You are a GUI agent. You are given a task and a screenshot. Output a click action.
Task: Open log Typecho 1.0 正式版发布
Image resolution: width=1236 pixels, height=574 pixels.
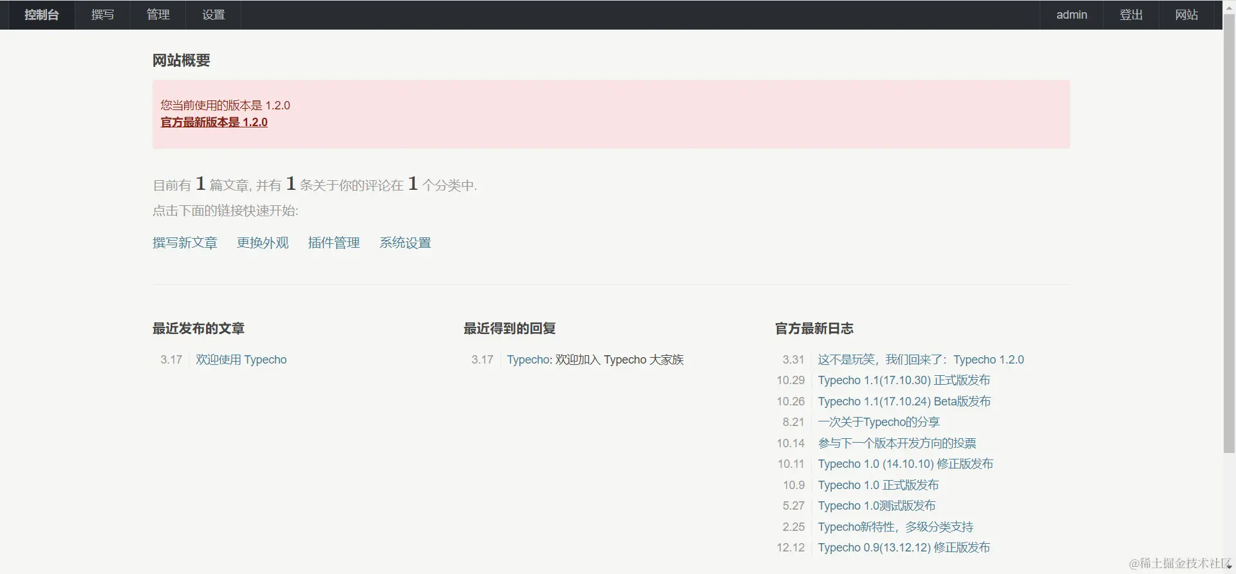coord(878,485)
